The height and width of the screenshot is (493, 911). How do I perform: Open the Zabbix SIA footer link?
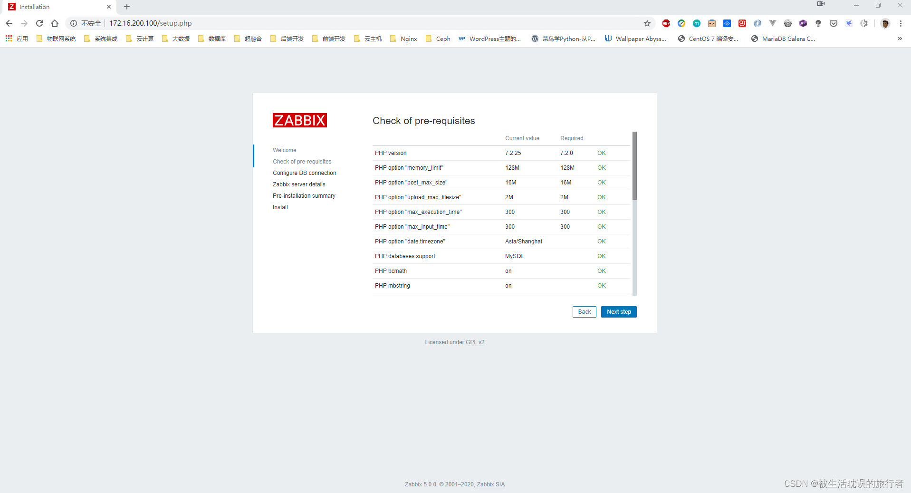pyautogui.click(x=490, y=484)
